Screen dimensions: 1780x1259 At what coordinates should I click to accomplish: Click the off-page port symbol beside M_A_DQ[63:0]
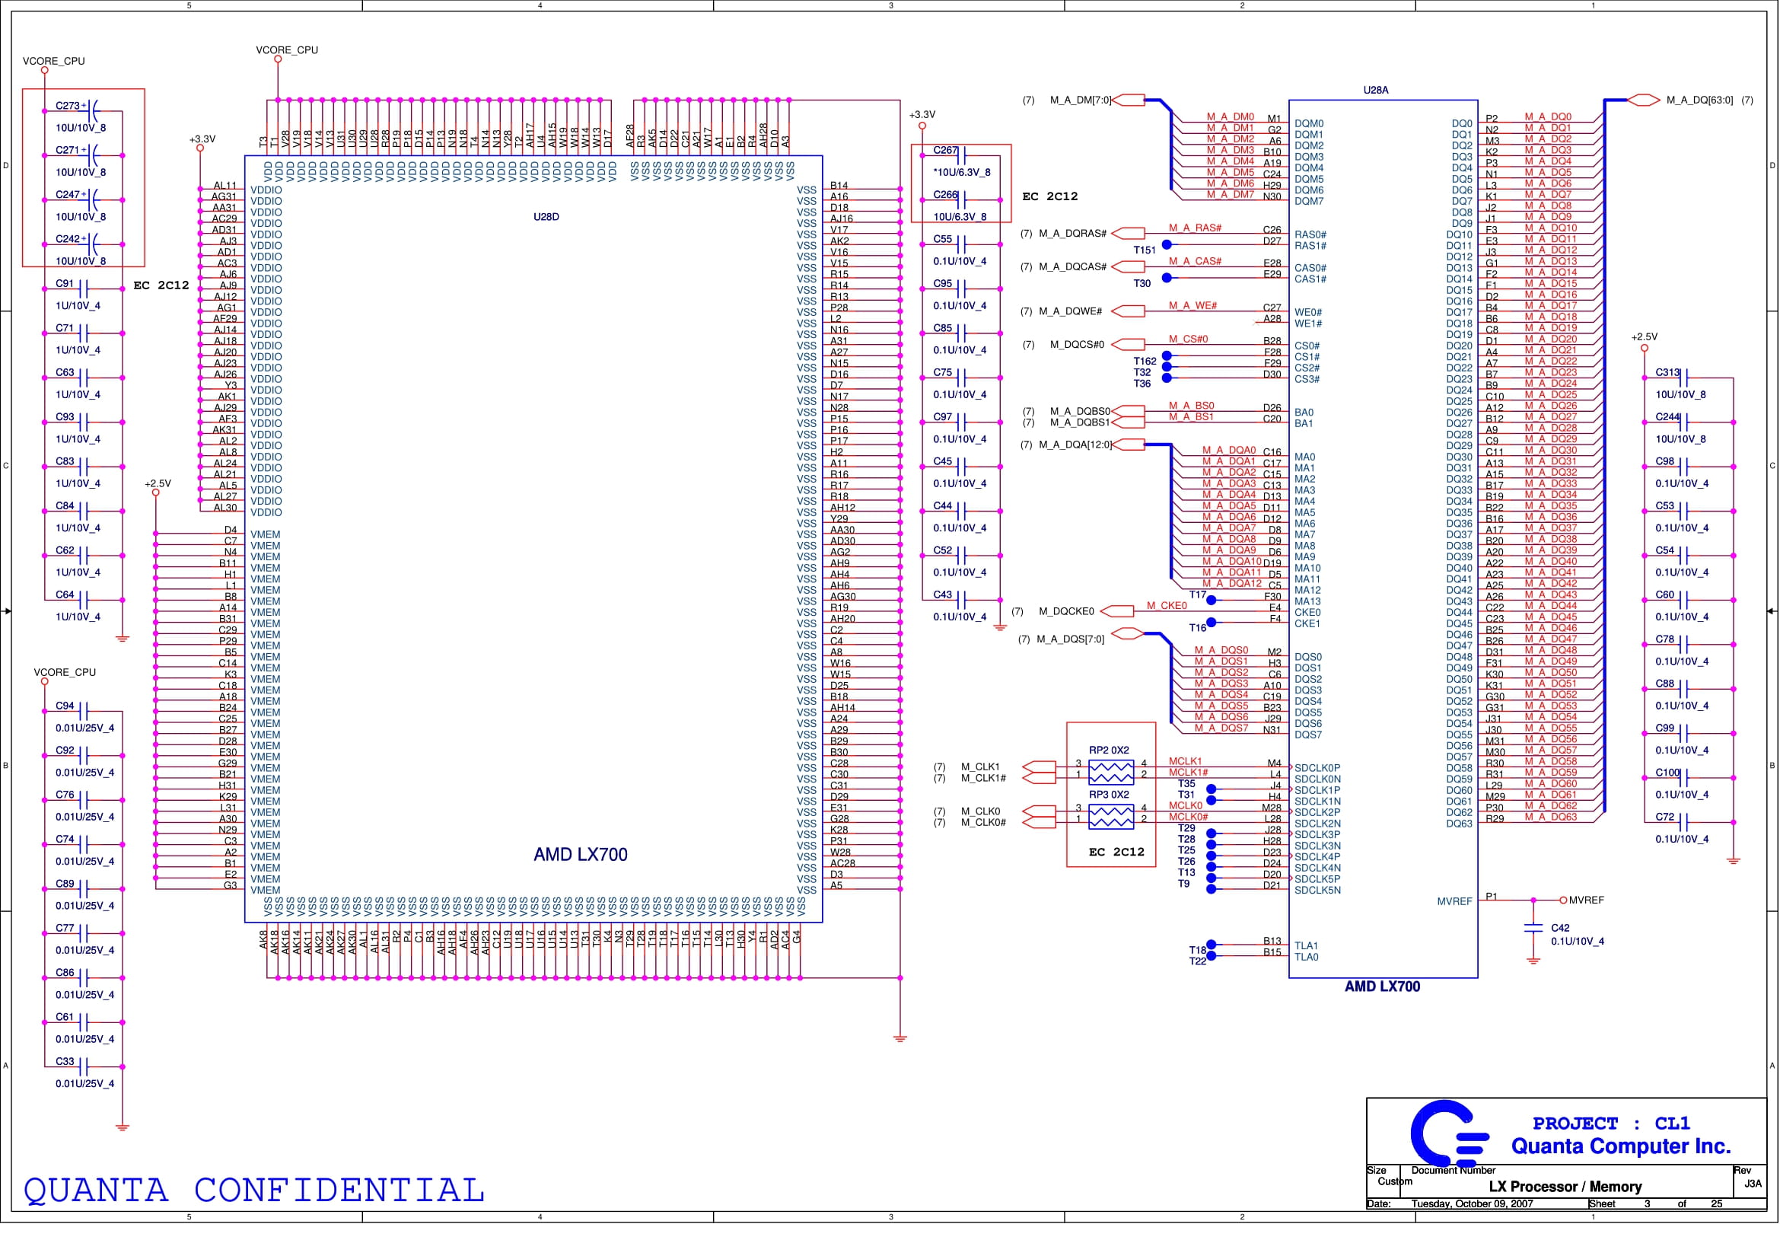click(x=1643, y=100)
